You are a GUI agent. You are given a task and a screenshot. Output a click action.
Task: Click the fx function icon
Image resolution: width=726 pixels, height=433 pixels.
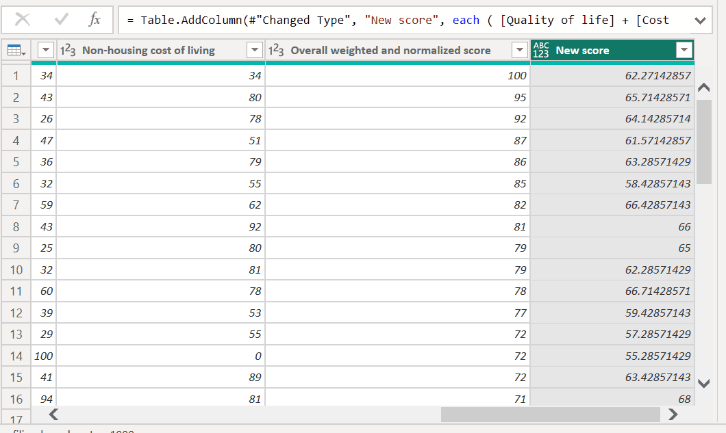95,20
